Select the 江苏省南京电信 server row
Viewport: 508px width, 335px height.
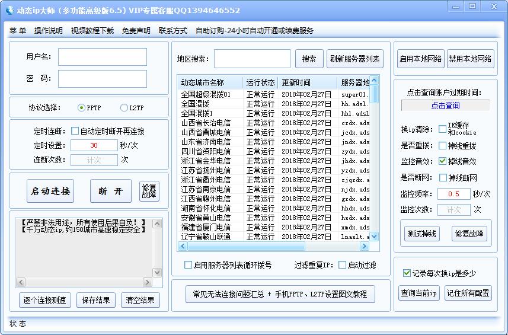click(x=274, y=189)
